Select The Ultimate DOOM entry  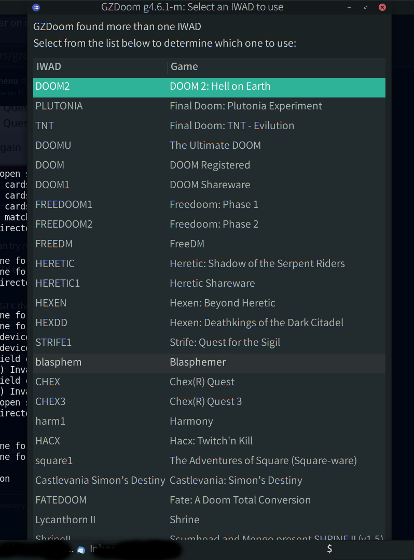click(x=208, y=145)
